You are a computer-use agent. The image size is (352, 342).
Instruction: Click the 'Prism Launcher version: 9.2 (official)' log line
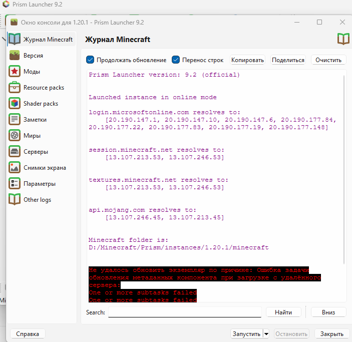164,75
